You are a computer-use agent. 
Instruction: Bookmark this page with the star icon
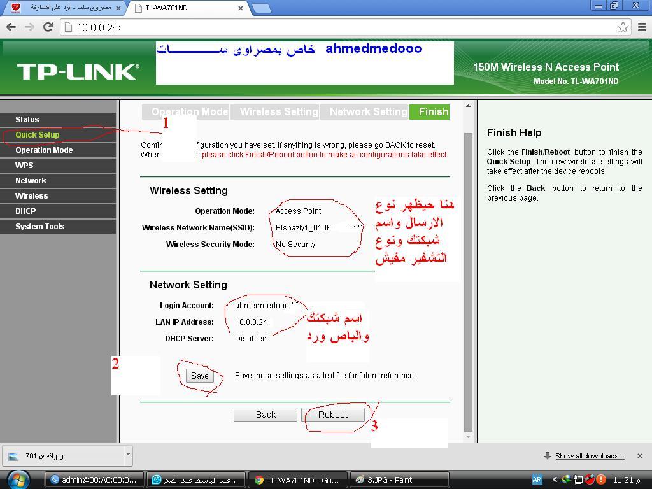(x=623, y=27)
